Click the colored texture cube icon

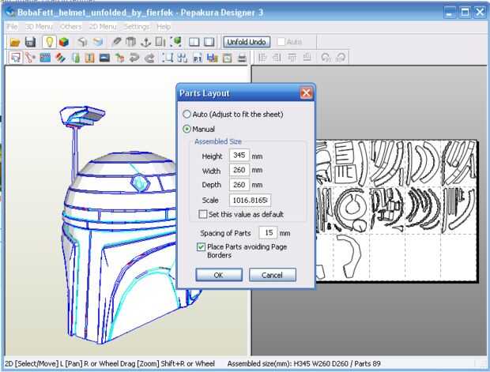(64, 42)
